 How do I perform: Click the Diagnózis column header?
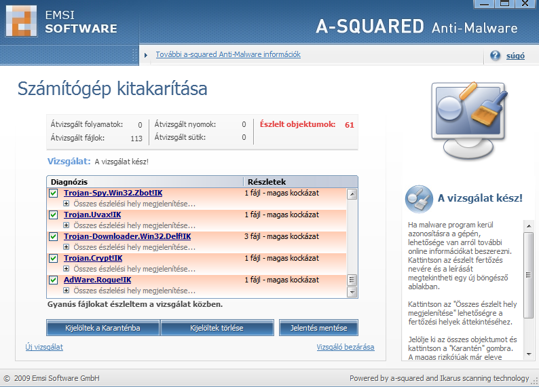pyautogui.click(x=145, y=182)
